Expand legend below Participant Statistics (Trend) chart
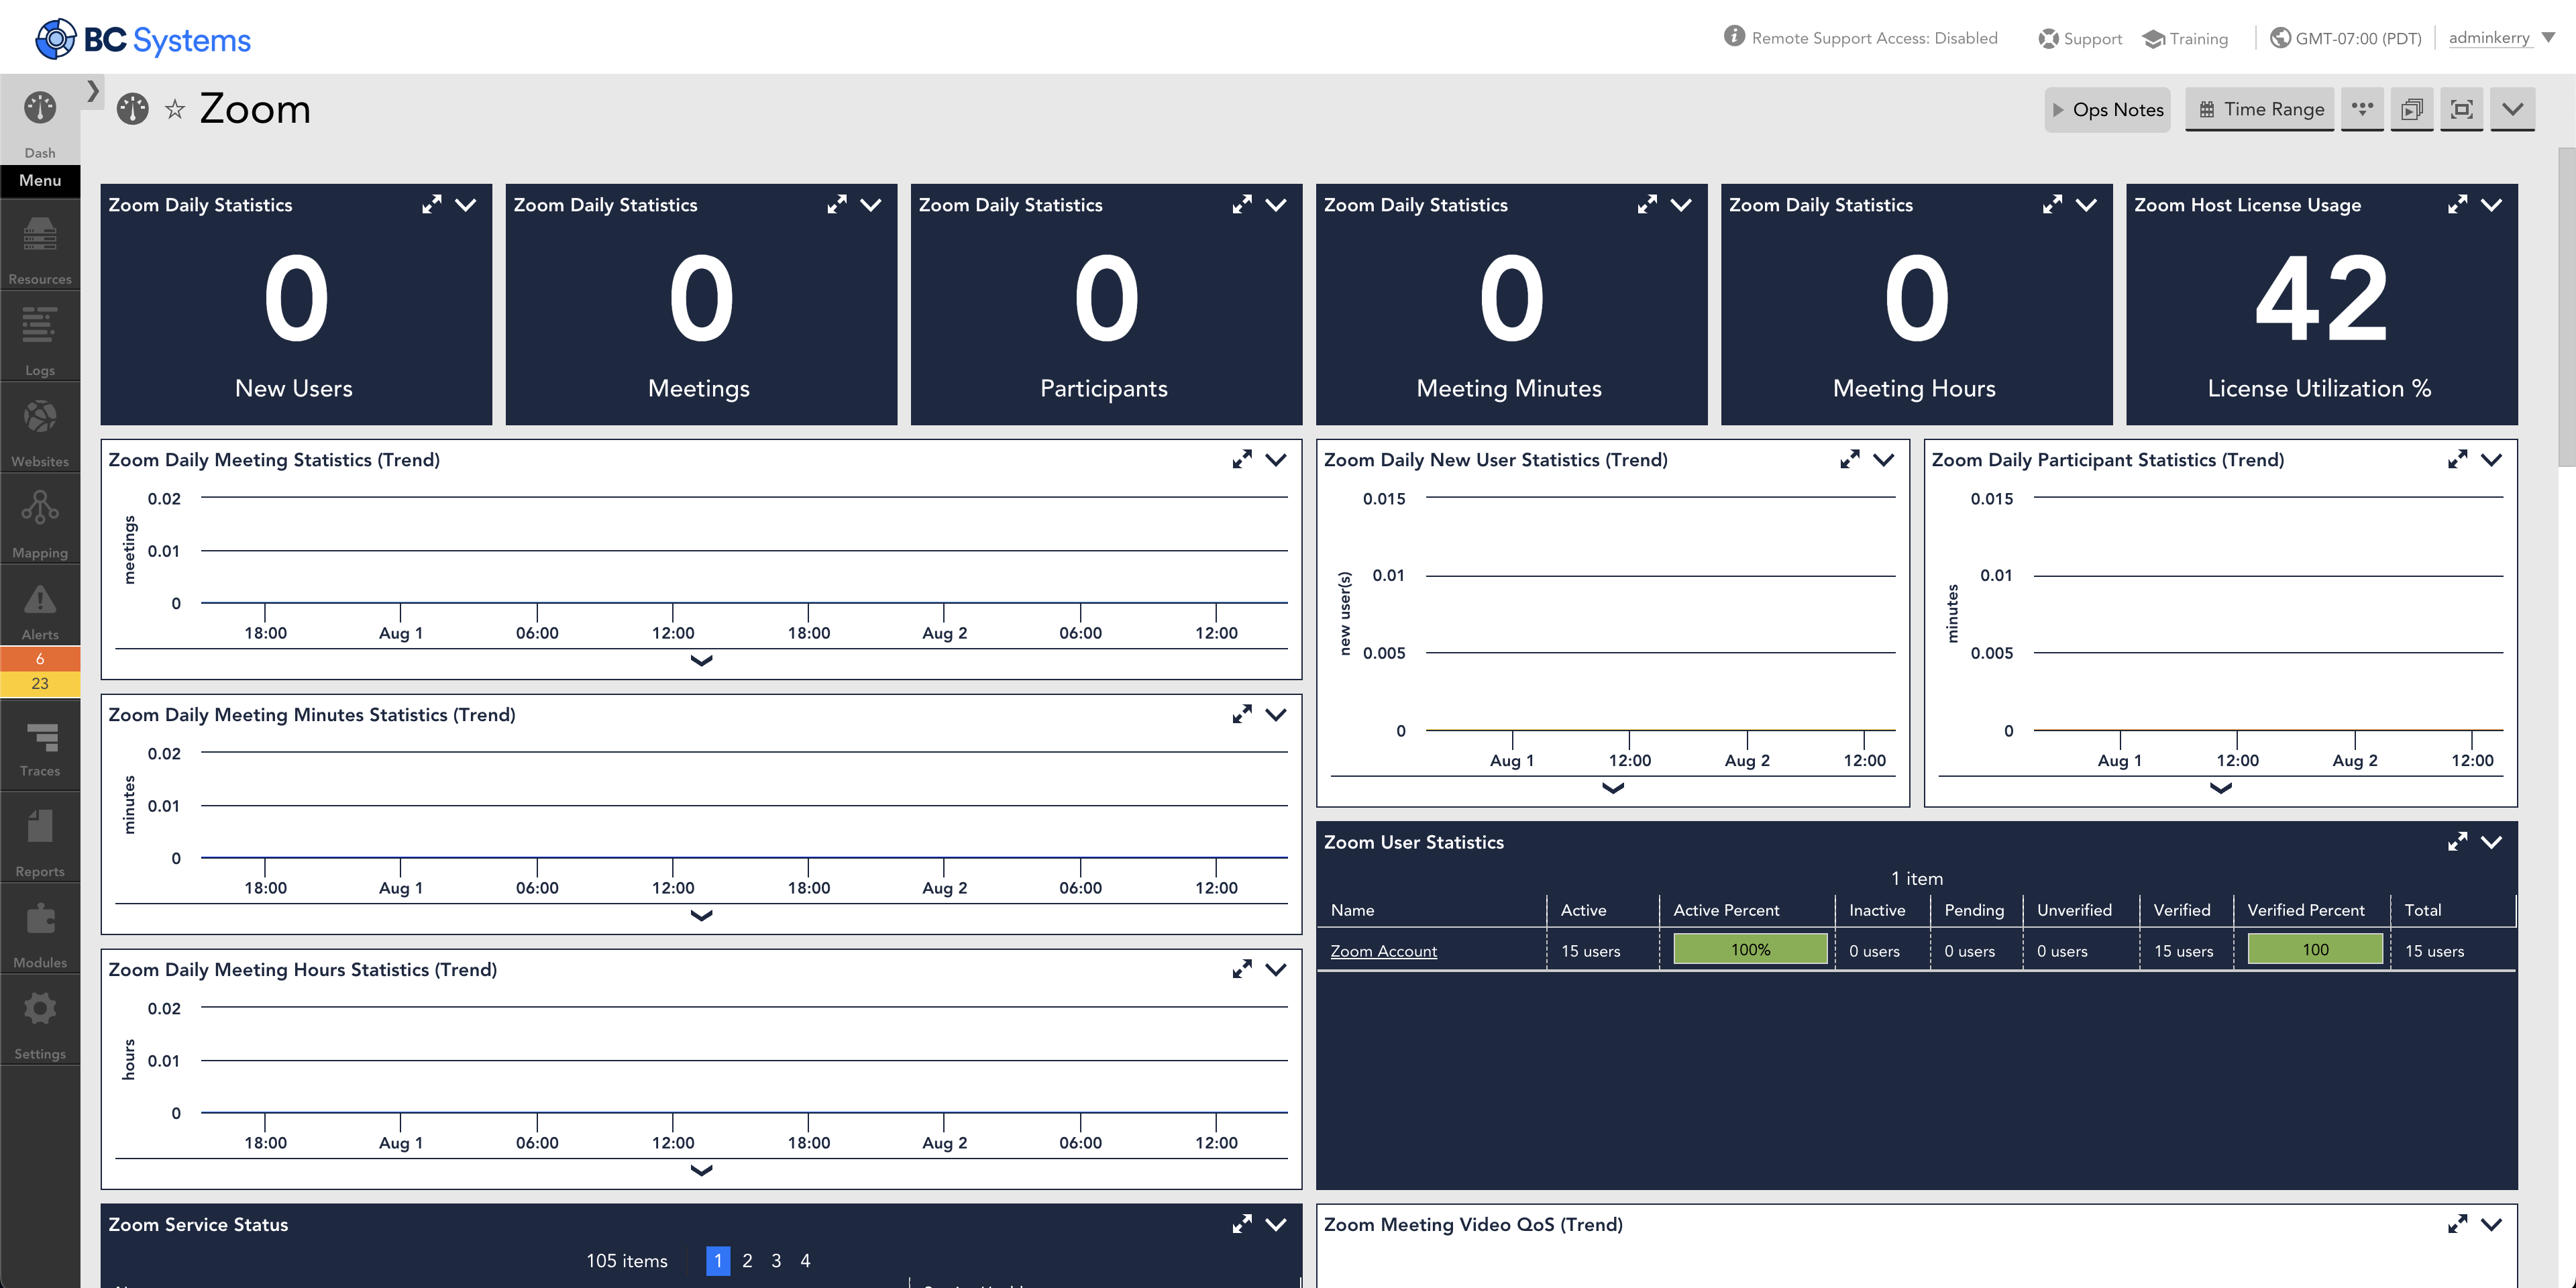 pyautogui.click(x=2220, y=788)
